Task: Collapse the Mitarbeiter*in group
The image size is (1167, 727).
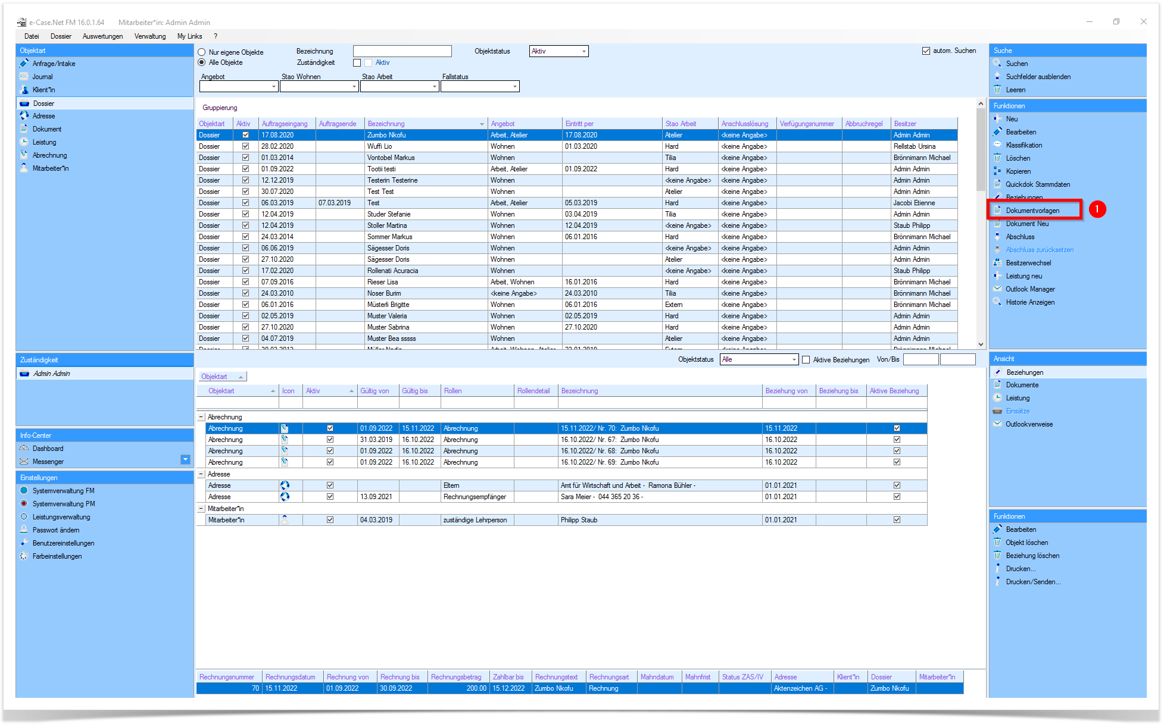Action: pos(201,509)
